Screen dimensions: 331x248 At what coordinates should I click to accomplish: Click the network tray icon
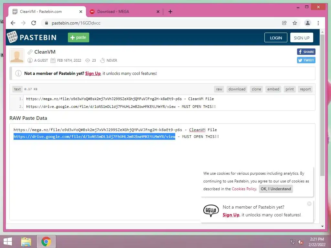pyautogui.click(x=293, y=242)
